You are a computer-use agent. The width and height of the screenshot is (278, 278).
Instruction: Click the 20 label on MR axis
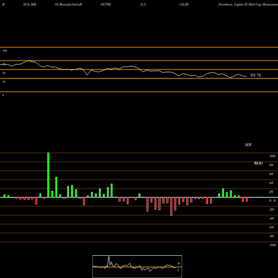click(271, 192)
